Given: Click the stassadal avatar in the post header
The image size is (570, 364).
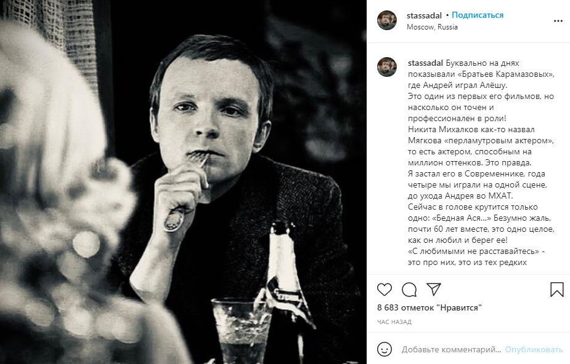Looking at the screenshot, I should coord(387,20).
